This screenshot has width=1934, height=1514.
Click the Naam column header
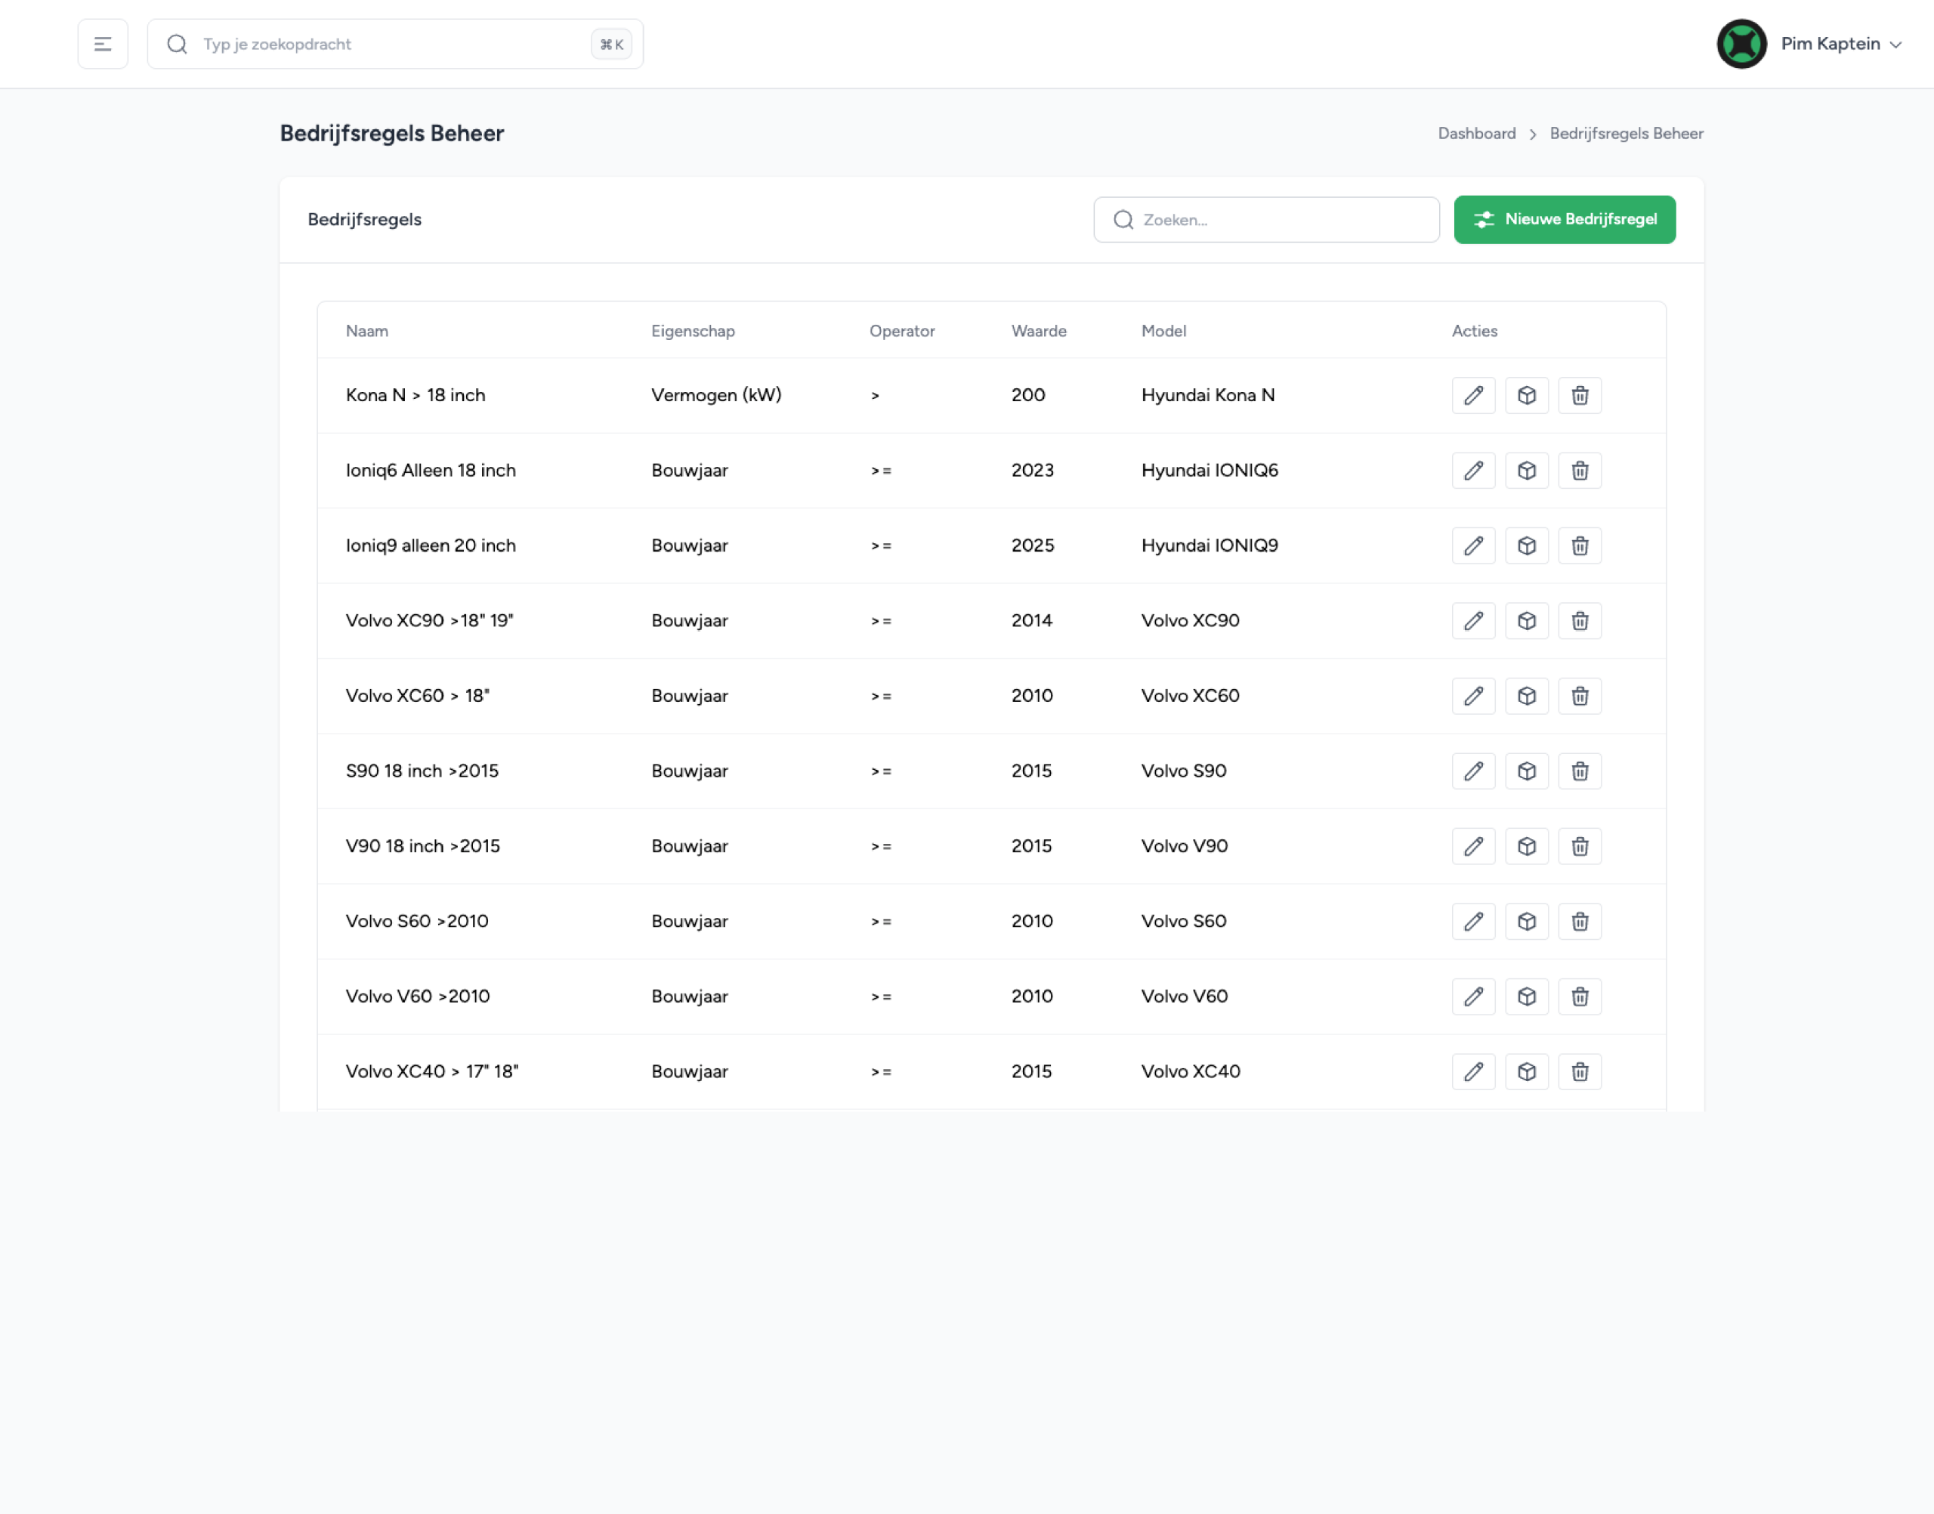tap(367, 332)
